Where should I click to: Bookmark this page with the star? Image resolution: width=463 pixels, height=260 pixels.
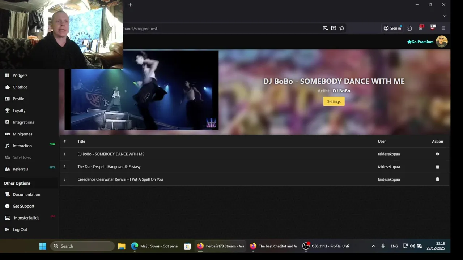coord(342,28)
